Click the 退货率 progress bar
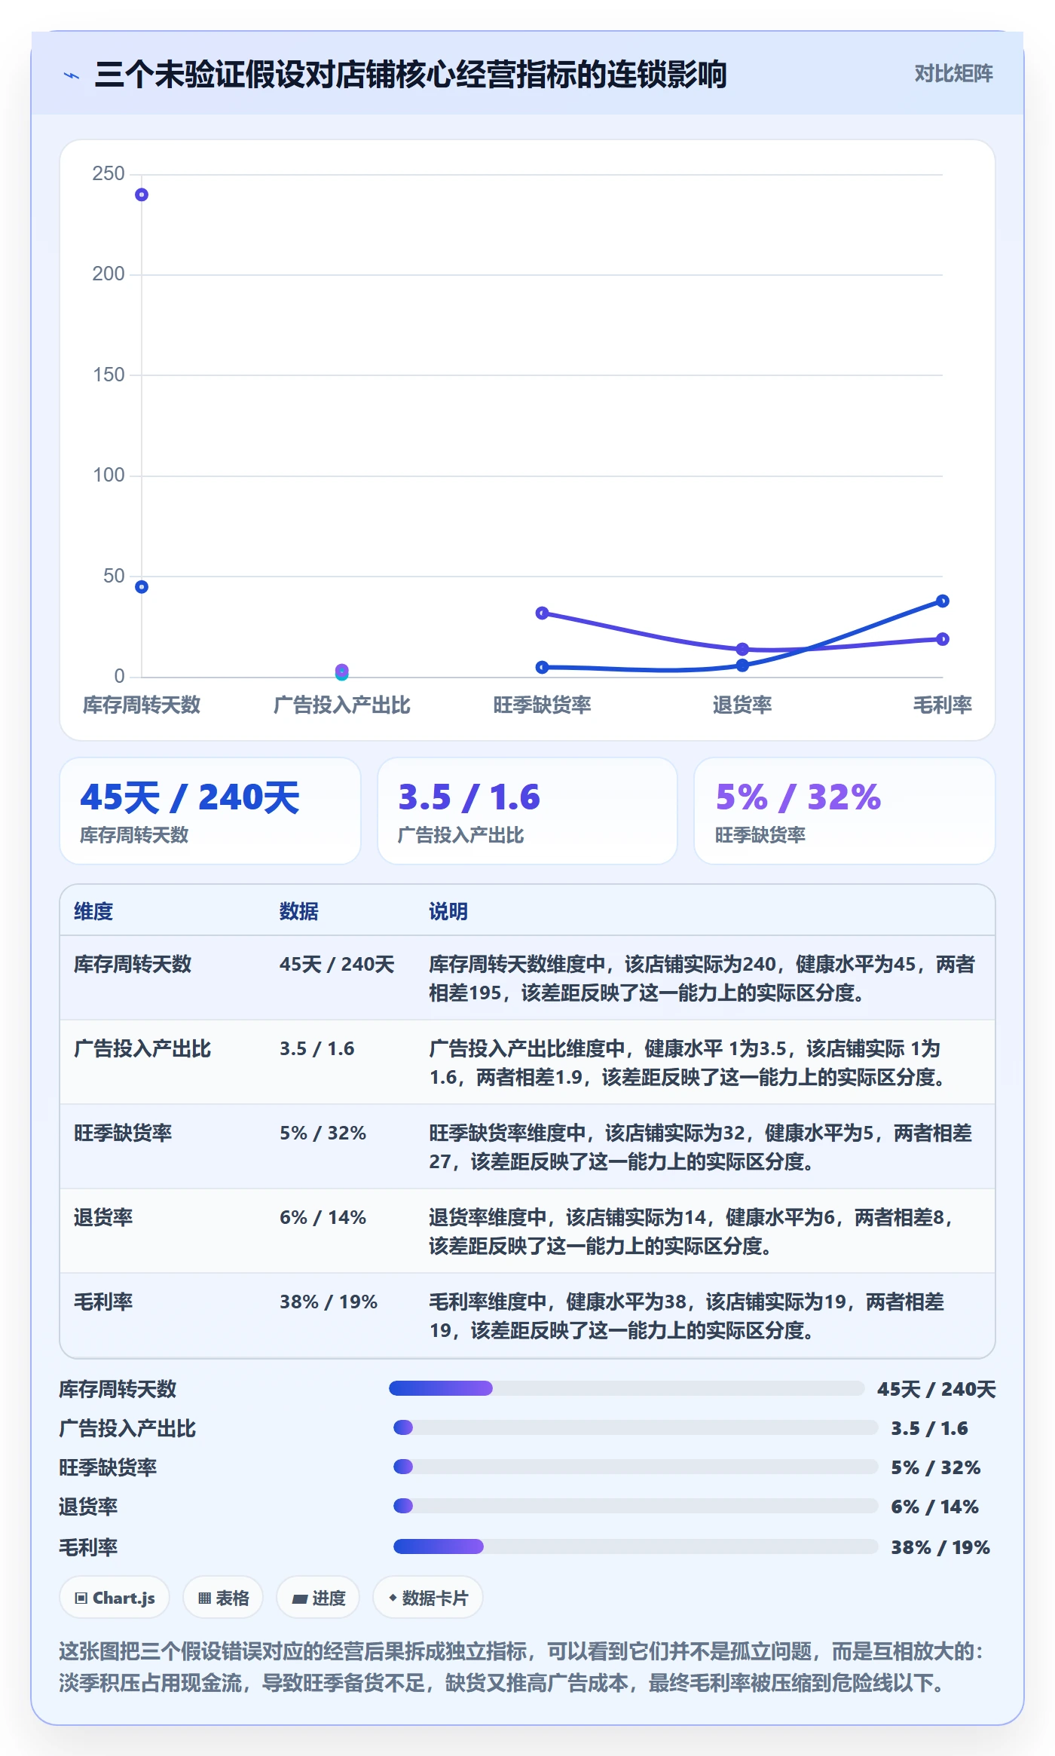Viewport: 1055px width, 1756px height. pos(635,1506)
